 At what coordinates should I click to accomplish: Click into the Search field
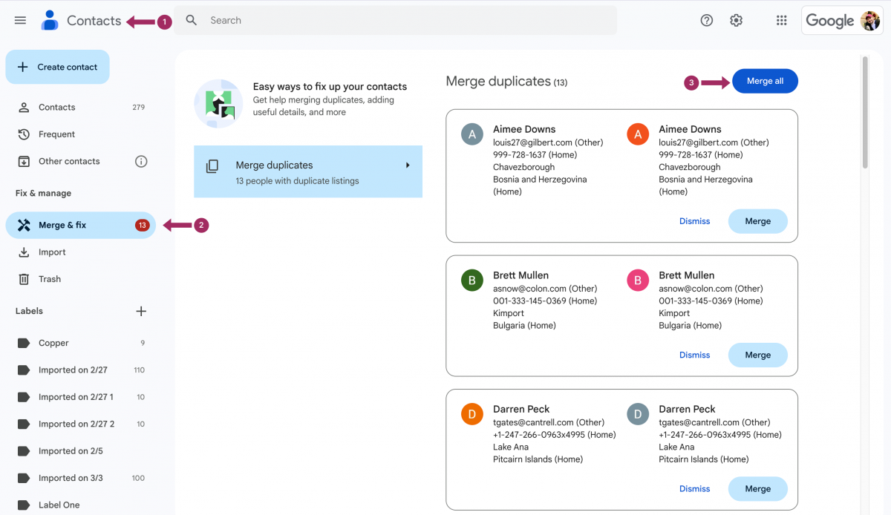coord(396,20)
